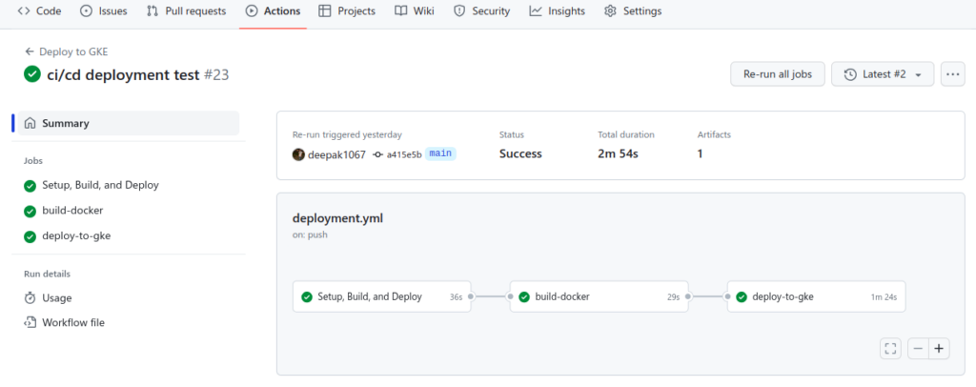
Task: Open Usage with the stopwatch icon
Action: click(x=56, y=297)
